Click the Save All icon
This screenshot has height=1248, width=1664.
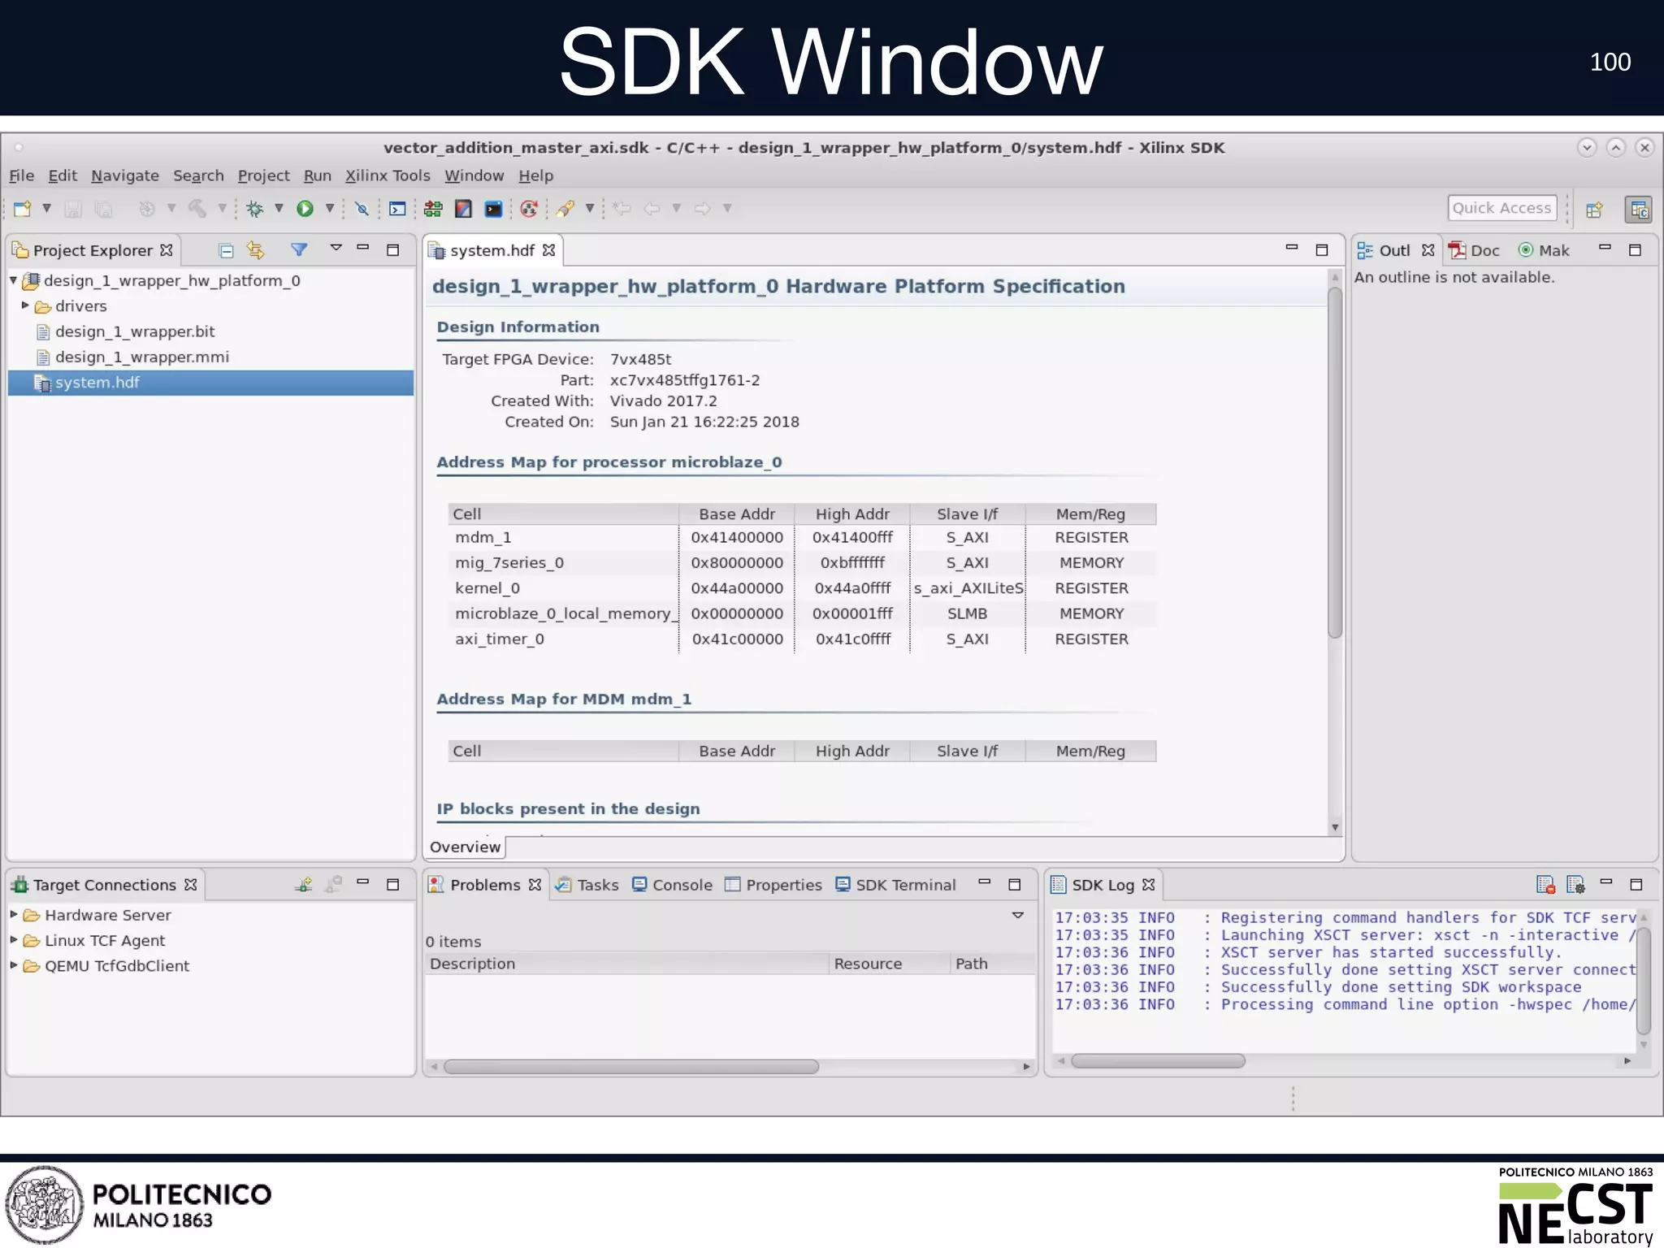(x=103, y=209)
